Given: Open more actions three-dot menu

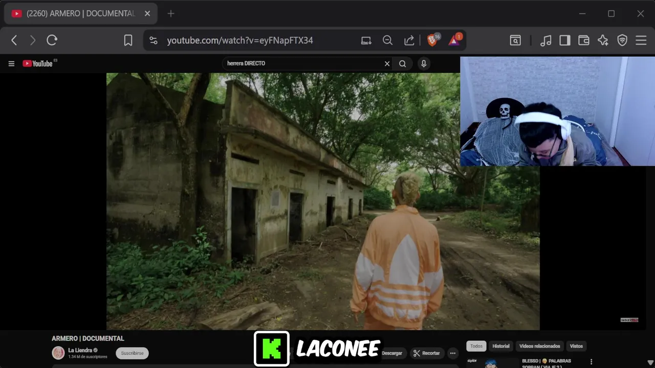Looking at the screenshot, I should click(452, 353).
